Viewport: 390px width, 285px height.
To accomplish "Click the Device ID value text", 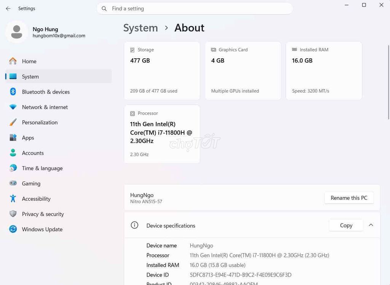I will [241, 275].
